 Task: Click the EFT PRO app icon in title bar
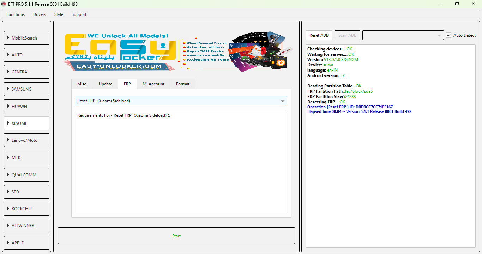click(x=4, y=4)
